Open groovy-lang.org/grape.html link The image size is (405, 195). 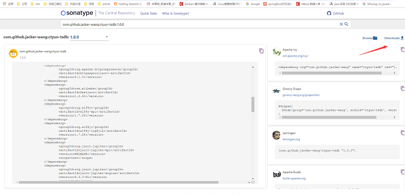tap(301, 95)
